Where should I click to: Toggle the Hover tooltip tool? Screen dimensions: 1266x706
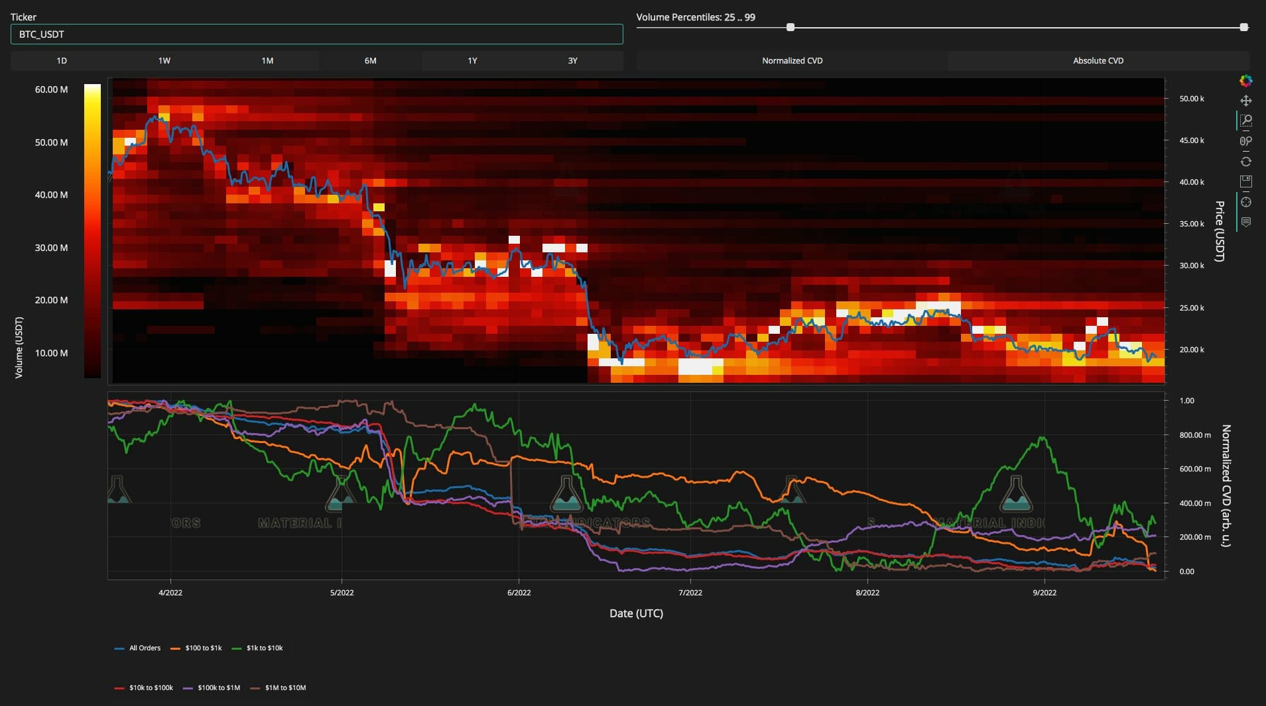[1245, 223]
